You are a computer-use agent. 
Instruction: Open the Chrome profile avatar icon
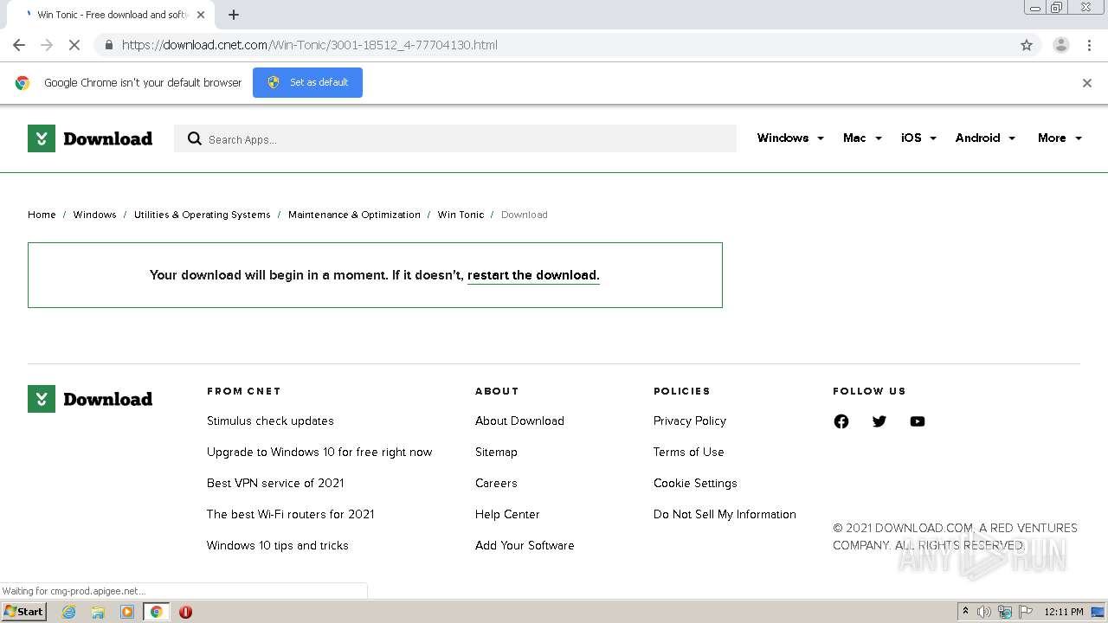(x=1060, y=45)
